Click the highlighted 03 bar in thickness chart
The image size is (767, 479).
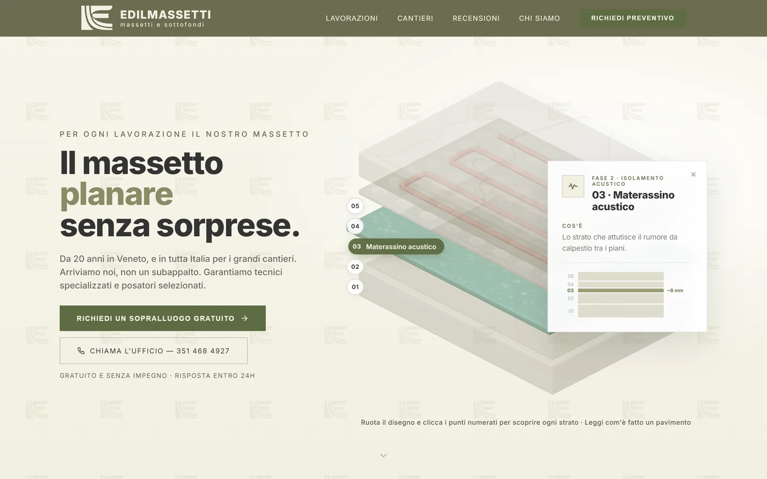click(x=621, y=290)
